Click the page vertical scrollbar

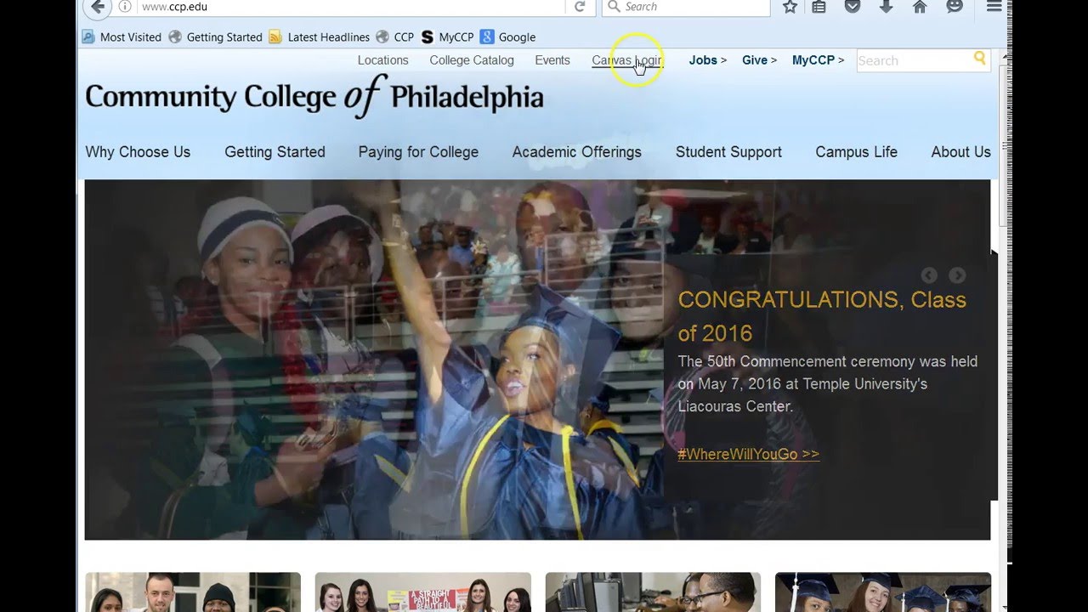[1004, 144]
